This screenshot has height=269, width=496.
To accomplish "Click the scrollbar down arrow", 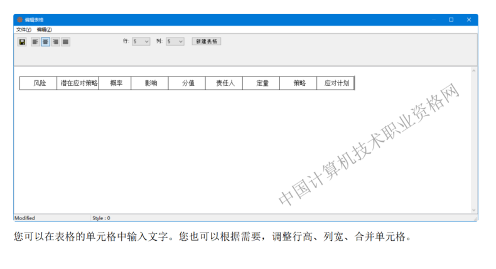I will (x=473, y=210).
